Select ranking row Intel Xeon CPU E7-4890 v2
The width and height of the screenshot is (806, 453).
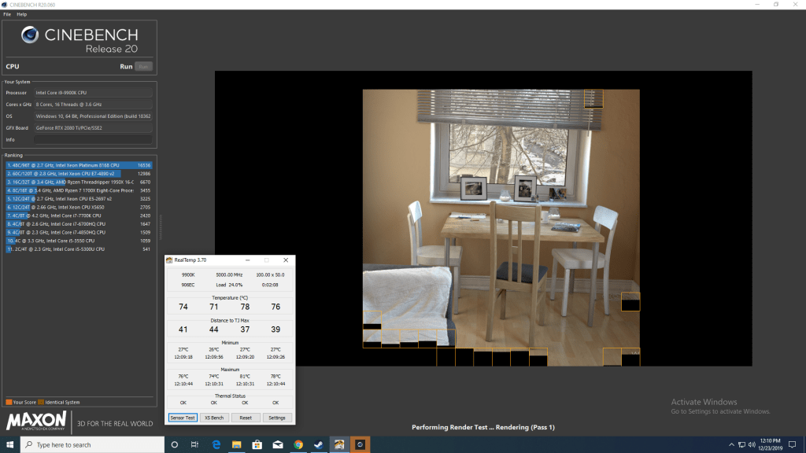[79, 174]
